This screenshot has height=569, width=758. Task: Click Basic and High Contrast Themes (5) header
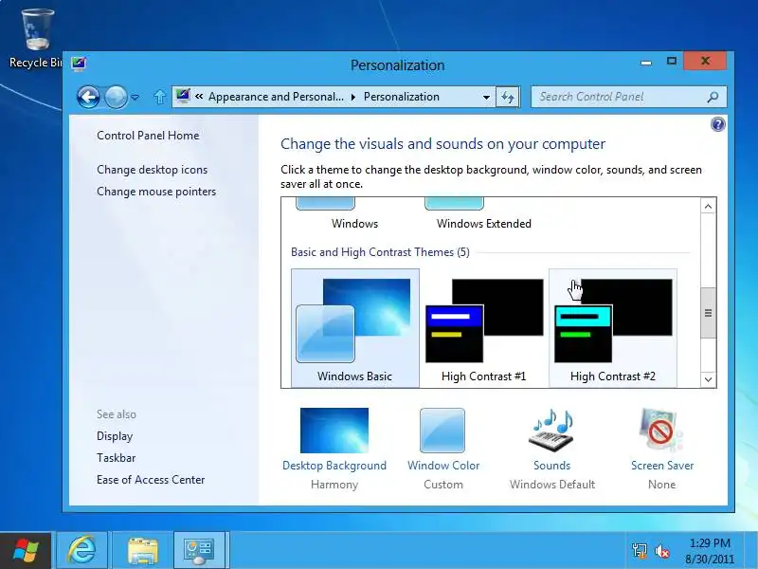tap(380, 252)
